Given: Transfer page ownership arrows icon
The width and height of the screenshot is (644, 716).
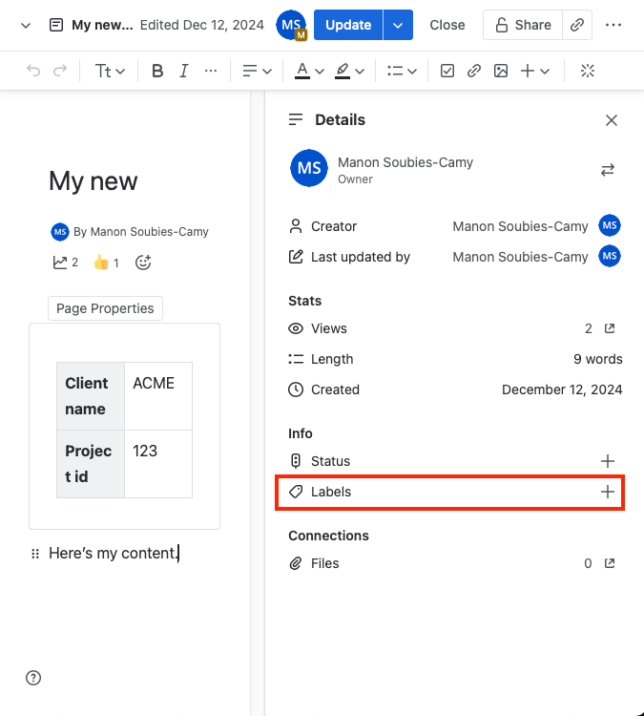Looking at the screenshot, I should (x=608, y=170).
